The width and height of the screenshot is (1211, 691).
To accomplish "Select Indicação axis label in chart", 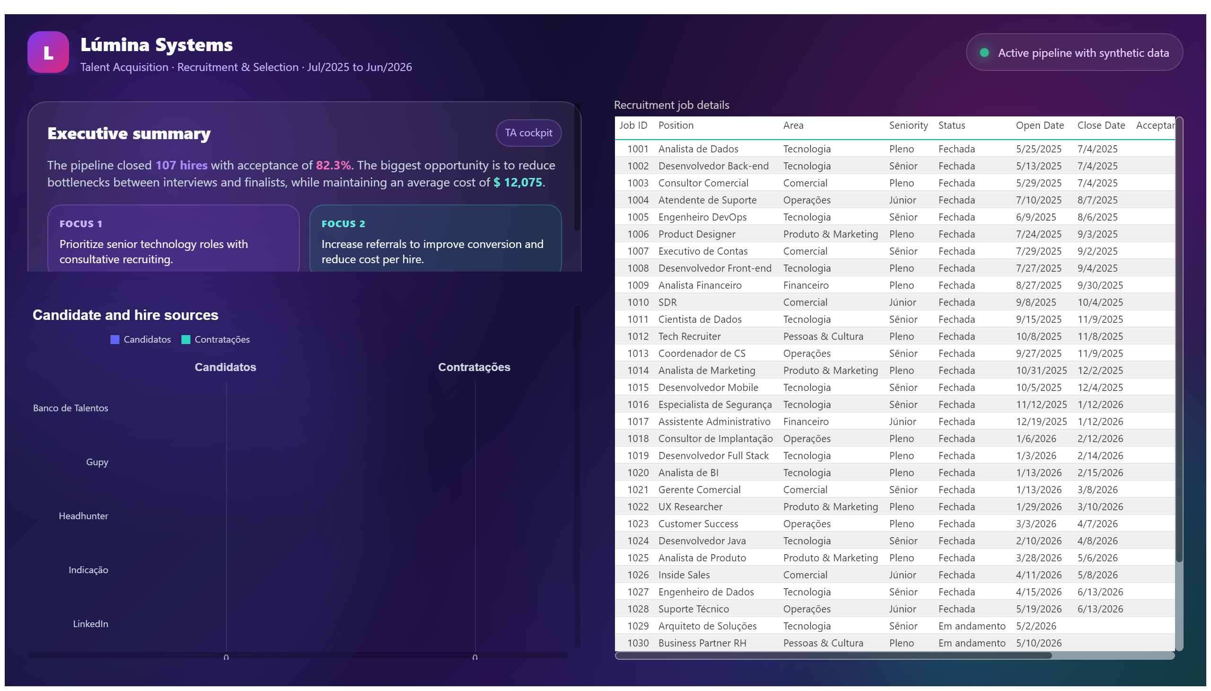I will 88,570.
